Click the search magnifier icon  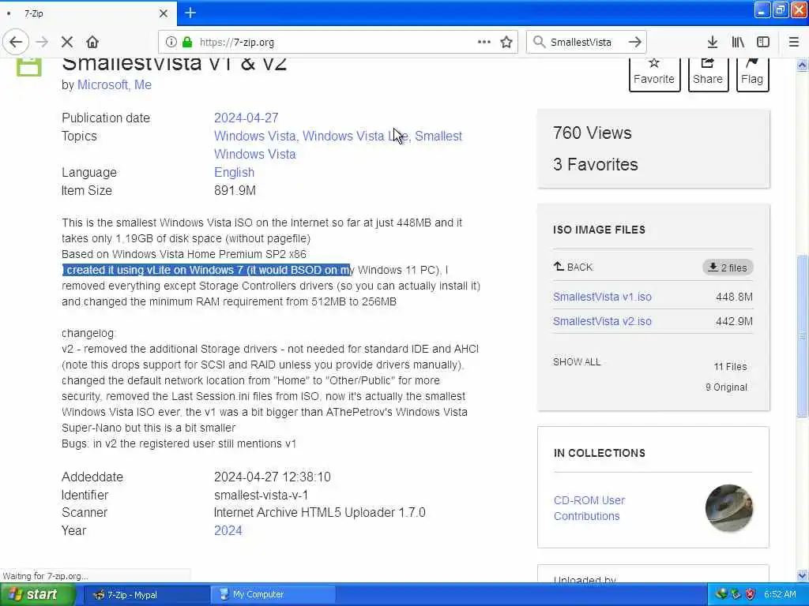[x=539, y=43]
